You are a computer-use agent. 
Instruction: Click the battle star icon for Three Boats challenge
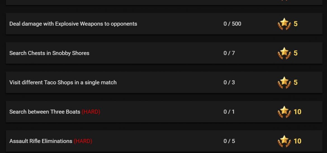284,112
